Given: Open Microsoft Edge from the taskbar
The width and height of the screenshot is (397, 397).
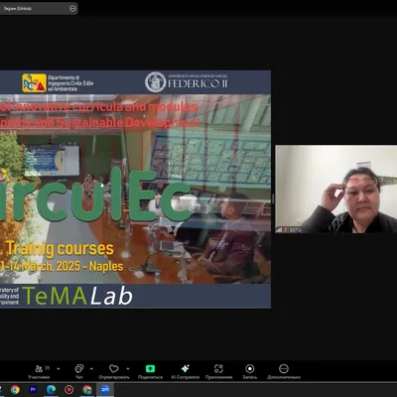Looking at the screenshot, I should (51, 389).
